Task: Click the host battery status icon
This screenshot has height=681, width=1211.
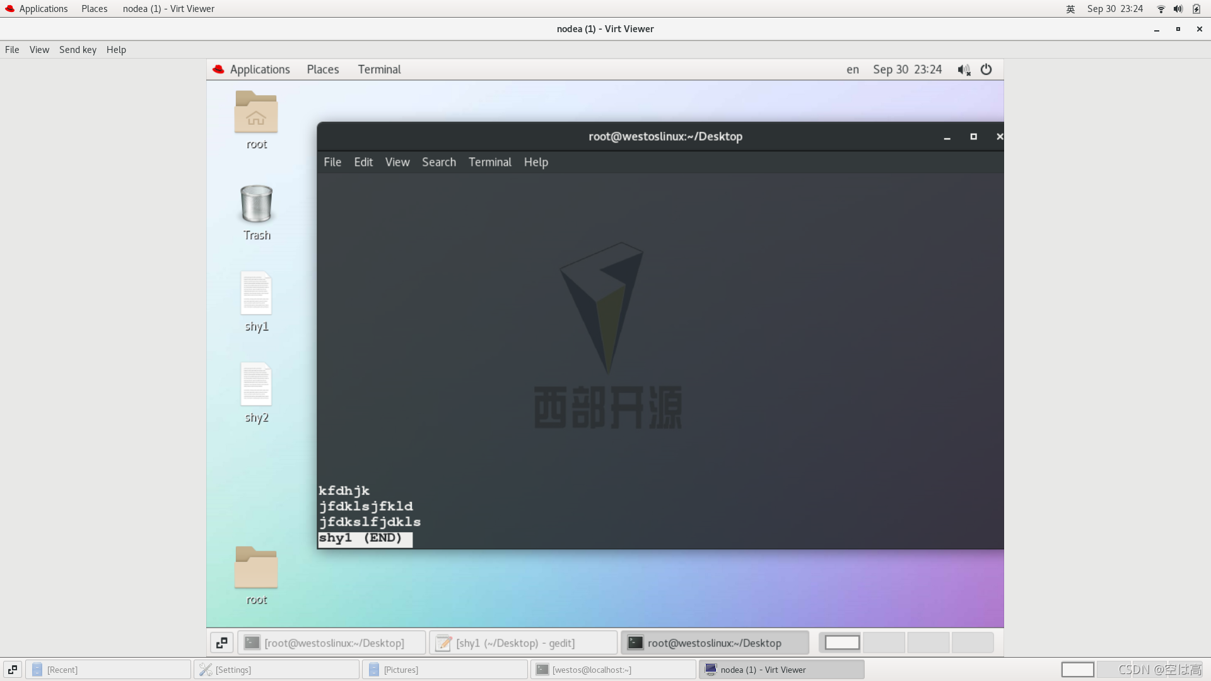Action: coord(1196,9)
